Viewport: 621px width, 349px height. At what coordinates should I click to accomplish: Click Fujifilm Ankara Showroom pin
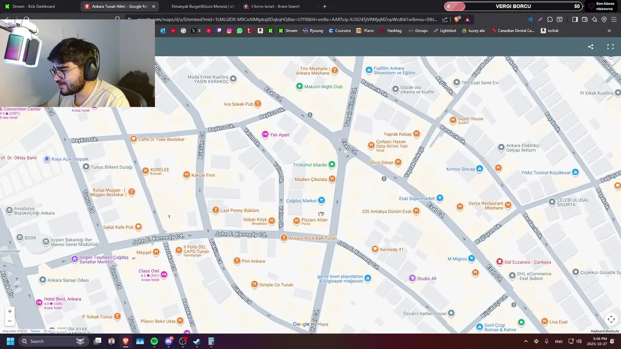point(369,70)
